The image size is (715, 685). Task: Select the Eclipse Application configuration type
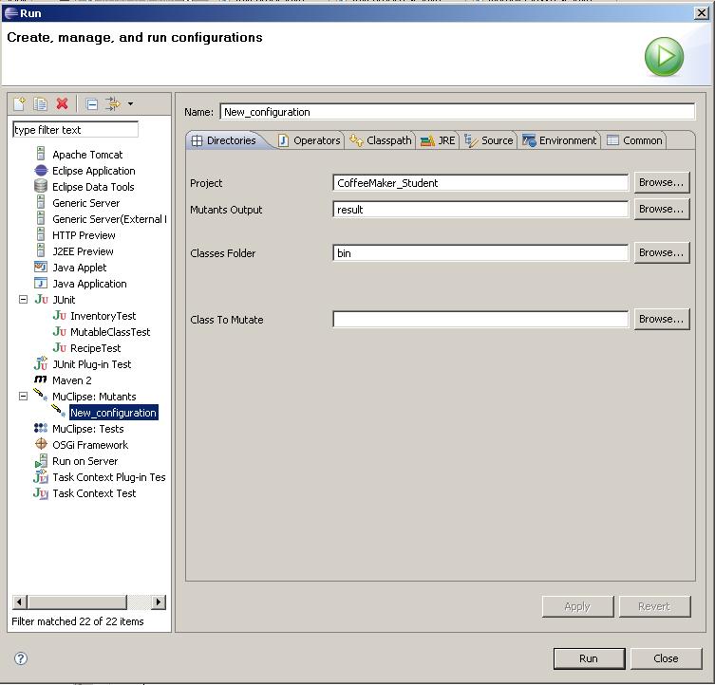pos(93,171)
